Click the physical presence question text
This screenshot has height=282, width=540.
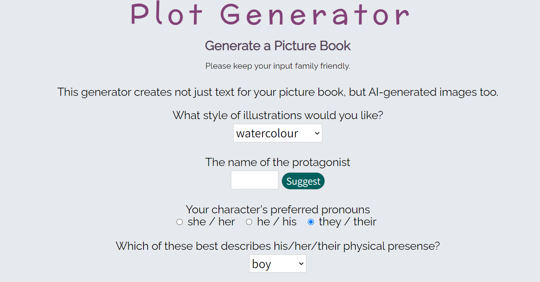[278, 246]
